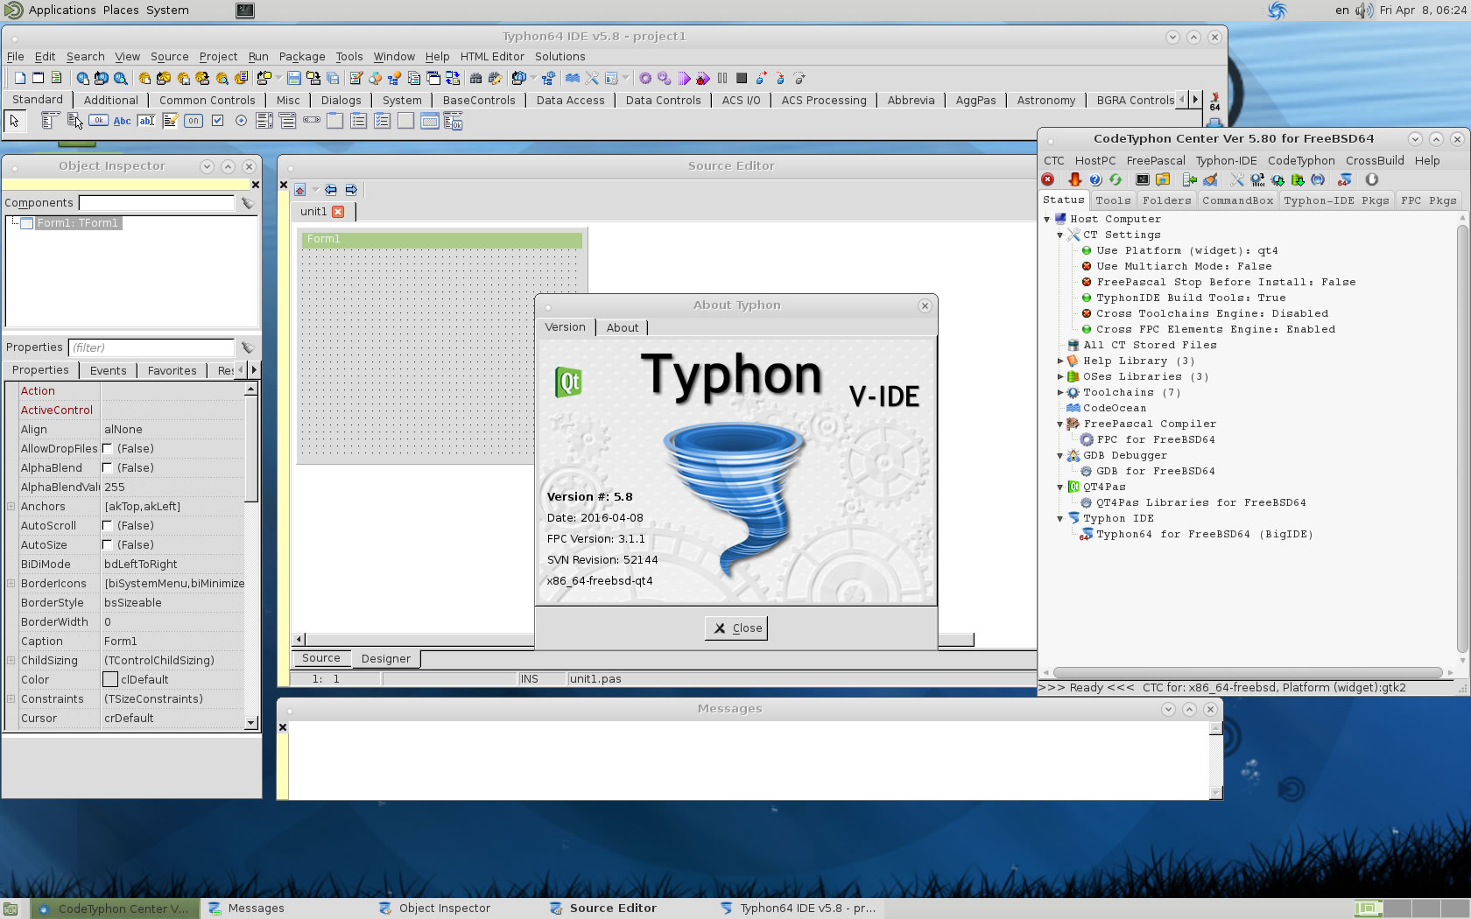This screenshot has width=1471, height=919.
Task: Click the Components search input field
Action: pos(157,203)
